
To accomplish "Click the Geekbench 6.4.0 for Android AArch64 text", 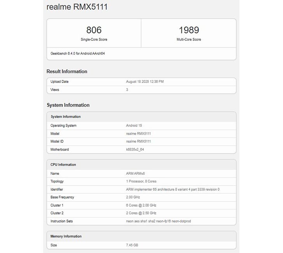I will point(78,53).
